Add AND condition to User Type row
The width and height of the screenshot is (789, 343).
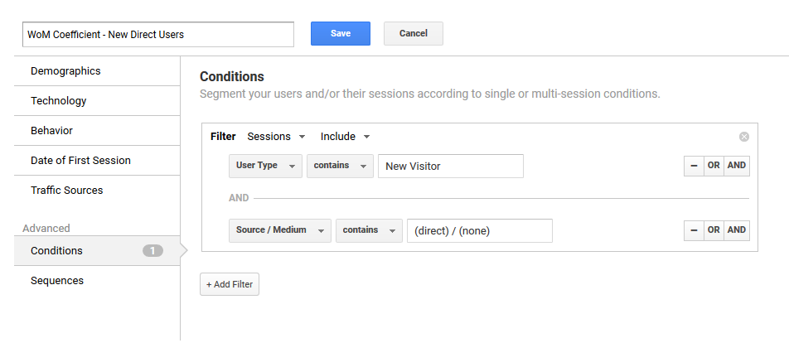737,166
